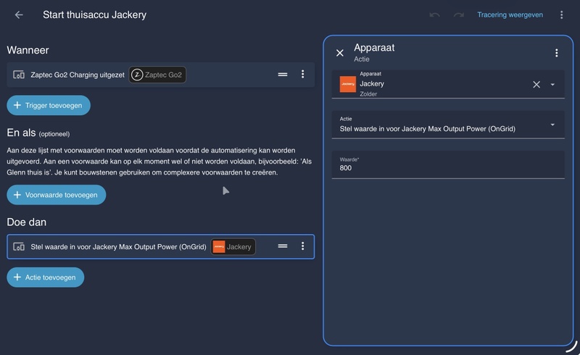Close the Apparaat action panel
The width and height of the screenshot is (580, 355).
(x=340, y=53)
